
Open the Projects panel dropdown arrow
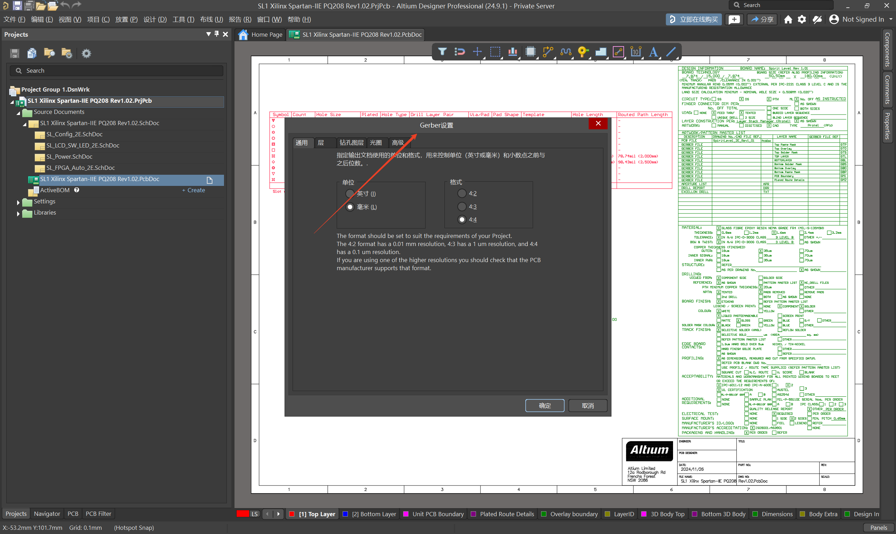click(x=208, y=34)
